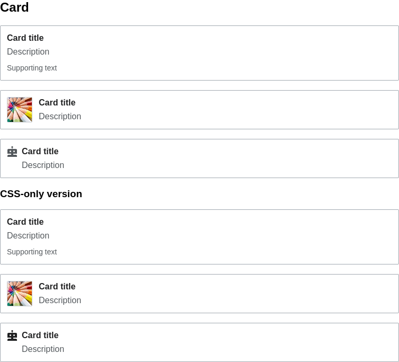Click the first card's "Card title" text
The height and width of the screenshot is (362, 399).
(x=25, y=38)
